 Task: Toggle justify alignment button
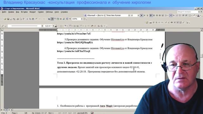(160, 16)
